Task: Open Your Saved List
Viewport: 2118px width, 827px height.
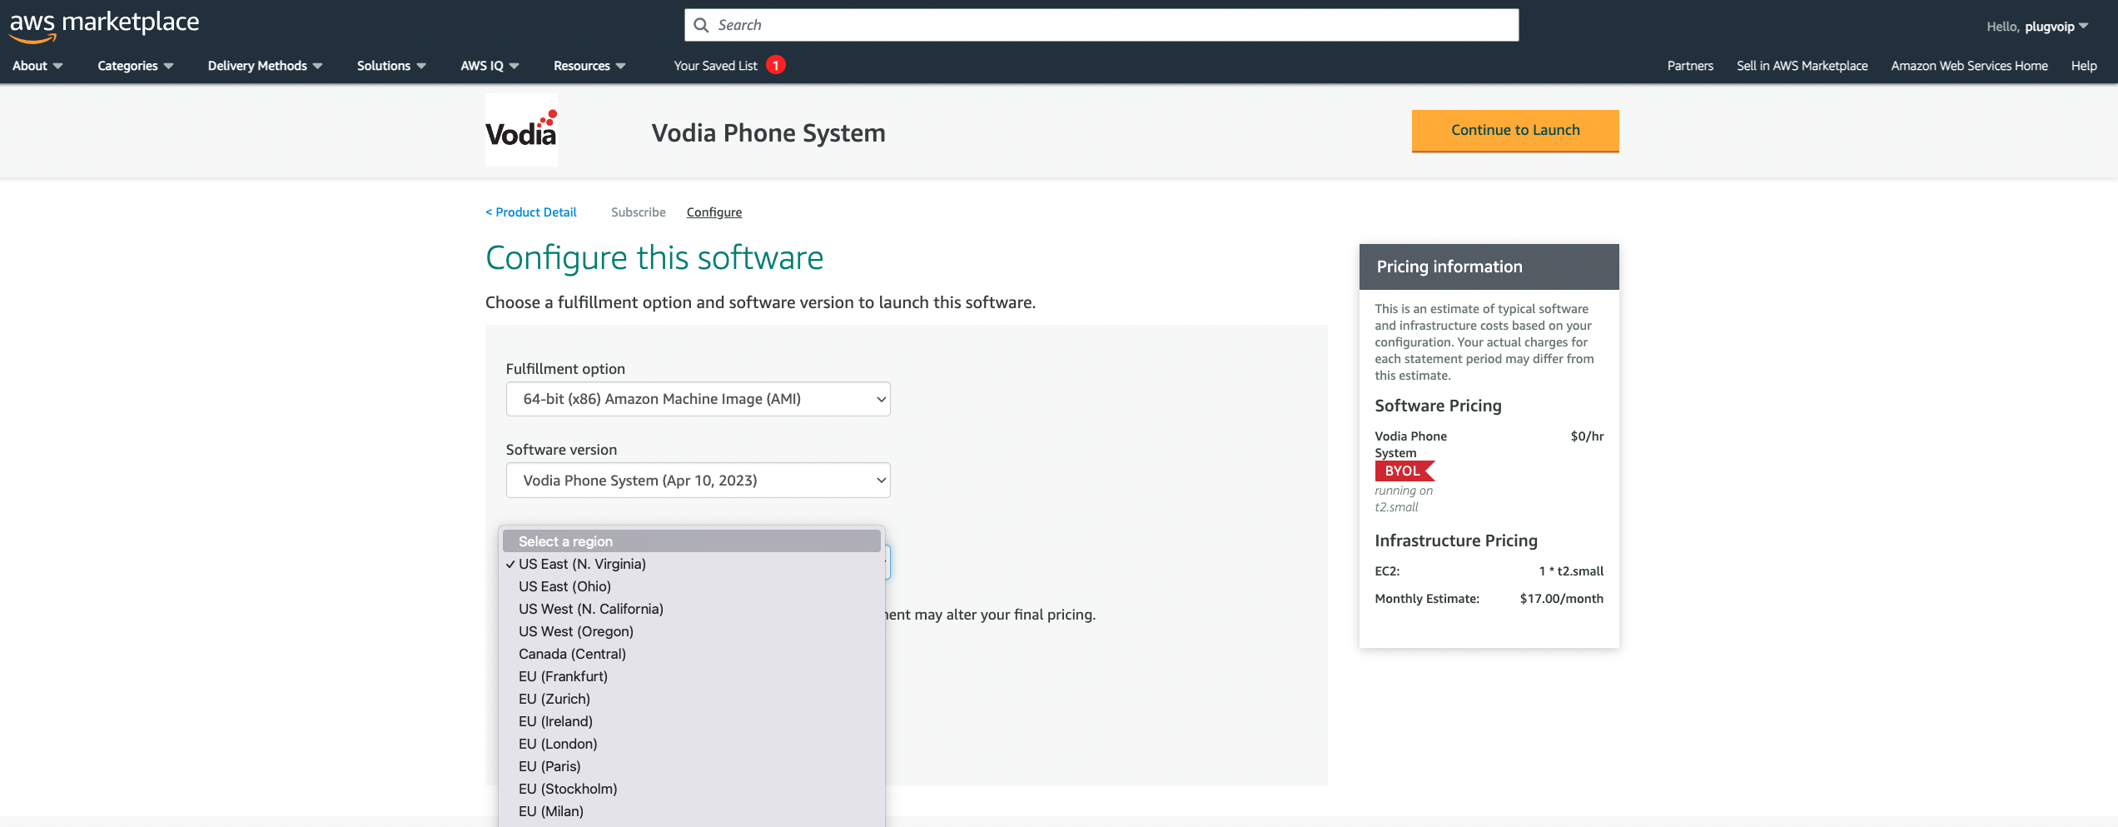Action: (x=715, y=66)
